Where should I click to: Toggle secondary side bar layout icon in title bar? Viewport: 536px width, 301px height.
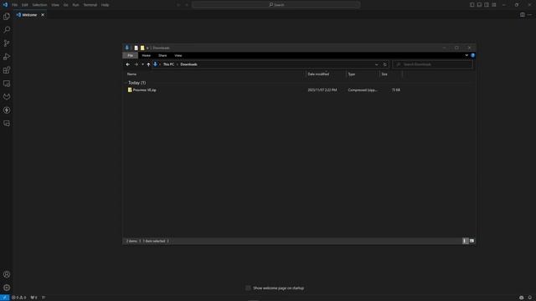tap(487, 5)
